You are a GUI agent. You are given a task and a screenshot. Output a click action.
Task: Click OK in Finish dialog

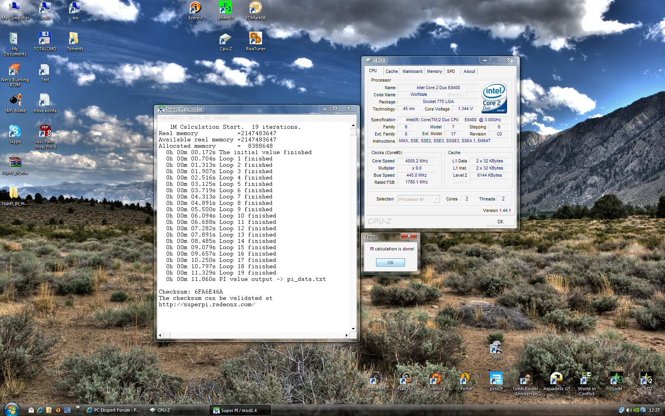pos(390,263)
